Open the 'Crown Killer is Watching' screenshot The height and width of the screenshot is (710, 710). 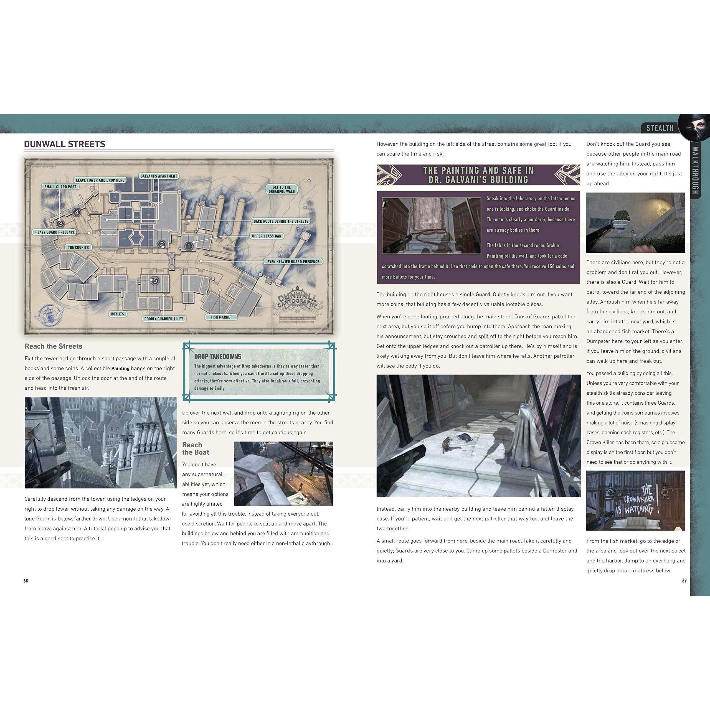[636, 501]
